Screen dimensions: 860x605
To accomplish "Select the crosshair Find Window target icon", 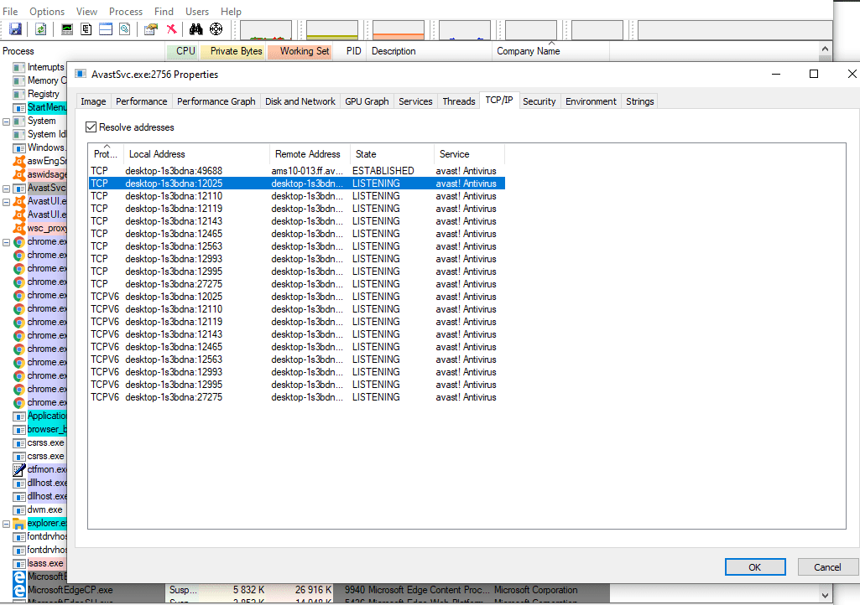I will 216,29.
